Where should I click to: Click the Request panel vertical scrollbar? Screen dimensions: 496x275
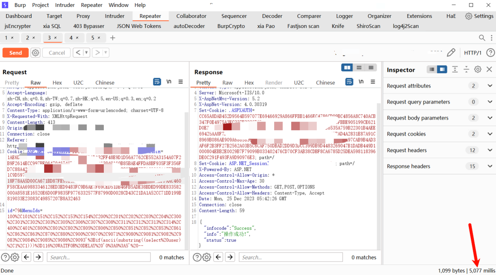pos(186,180)
